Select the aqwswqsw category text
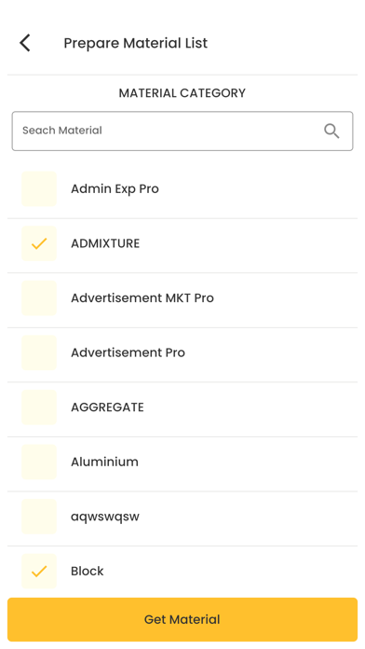This screenshot has height=649, width=365. click(105, 517)
